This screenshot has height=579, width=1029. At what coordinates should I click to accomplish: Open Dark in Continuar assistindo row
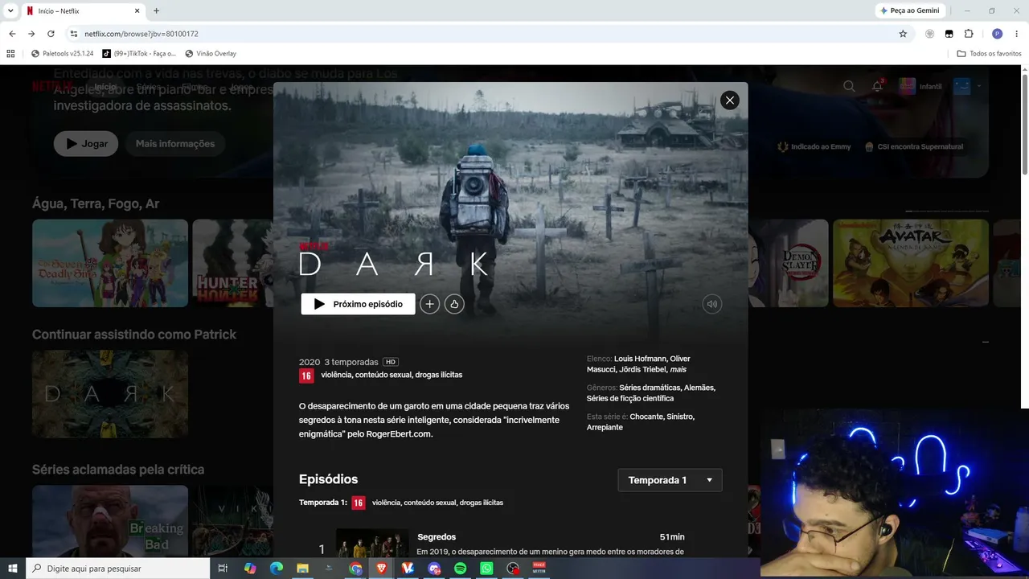click(110, 393)
